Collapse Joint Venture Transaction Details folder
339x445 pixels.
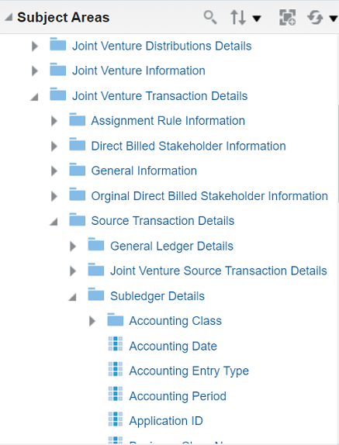(34, 97)
